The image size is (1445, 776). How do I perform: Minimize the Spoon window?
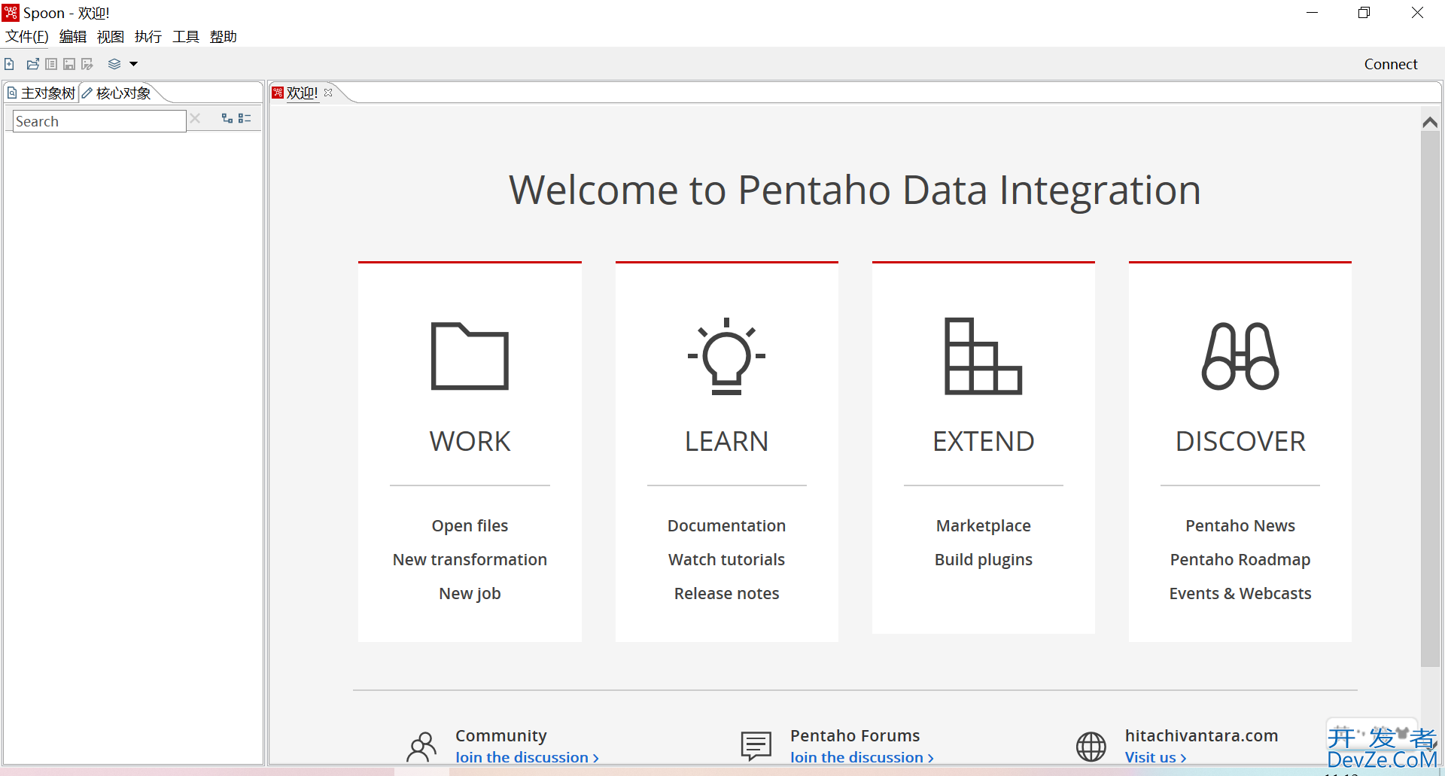[1312, 13]
